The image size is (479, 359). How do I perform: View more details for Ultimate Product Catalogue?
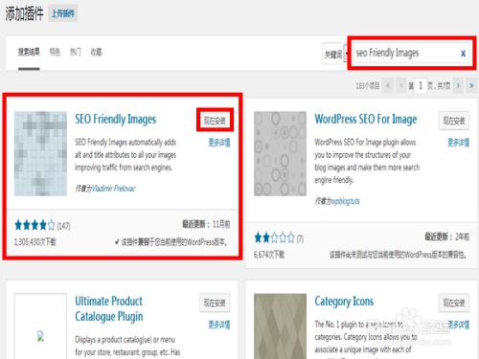219,325
